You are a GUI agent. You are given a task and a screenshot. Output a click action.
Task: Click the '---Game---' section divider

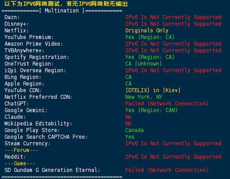click(x=20, y=163)
